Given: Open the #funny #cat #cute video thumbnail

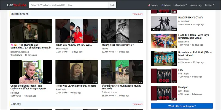Looking at the screenshot, I should click(122, 31).
